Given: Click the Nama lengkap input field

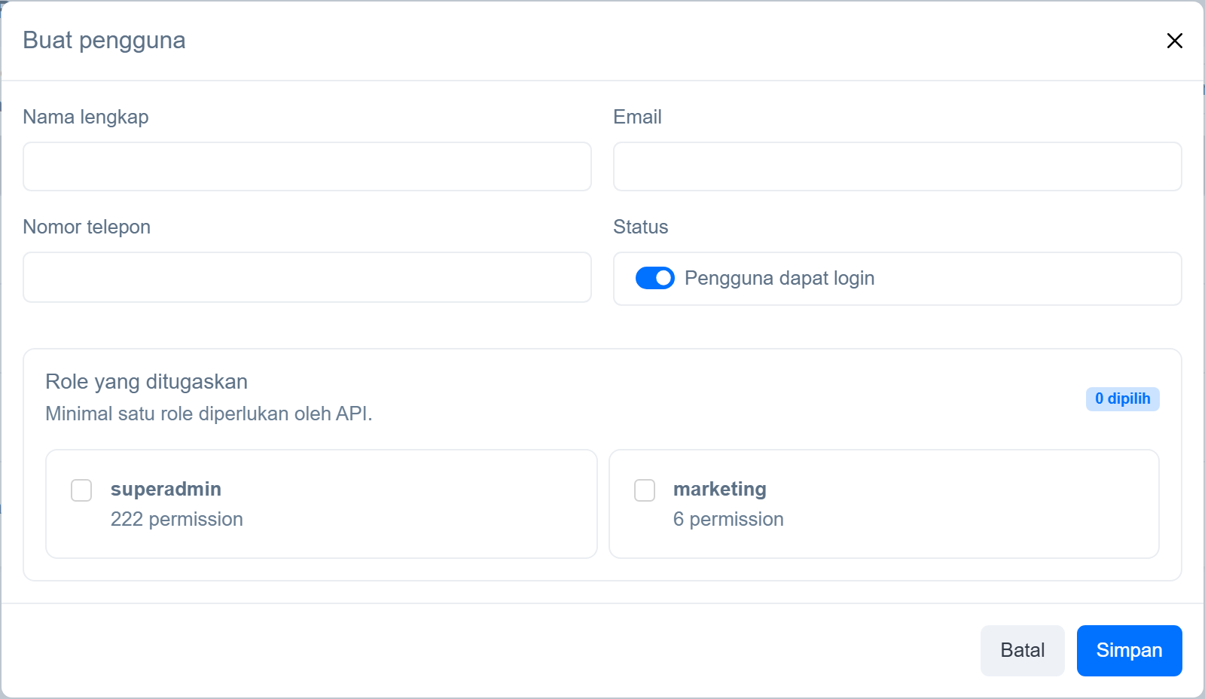Looking at the screenshot, I should 307,166.
